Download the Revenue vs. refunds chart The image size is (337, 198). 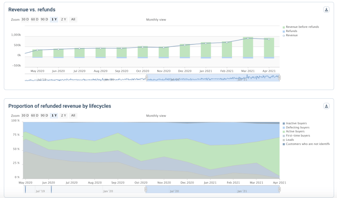(x=326, y=10)
